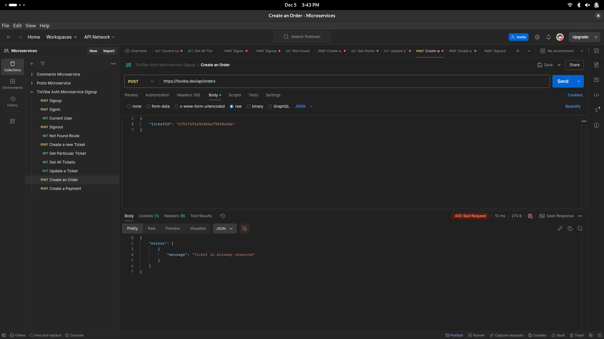Expand the TixVibe Auth Microservice Signup tree item

point(32,92)
